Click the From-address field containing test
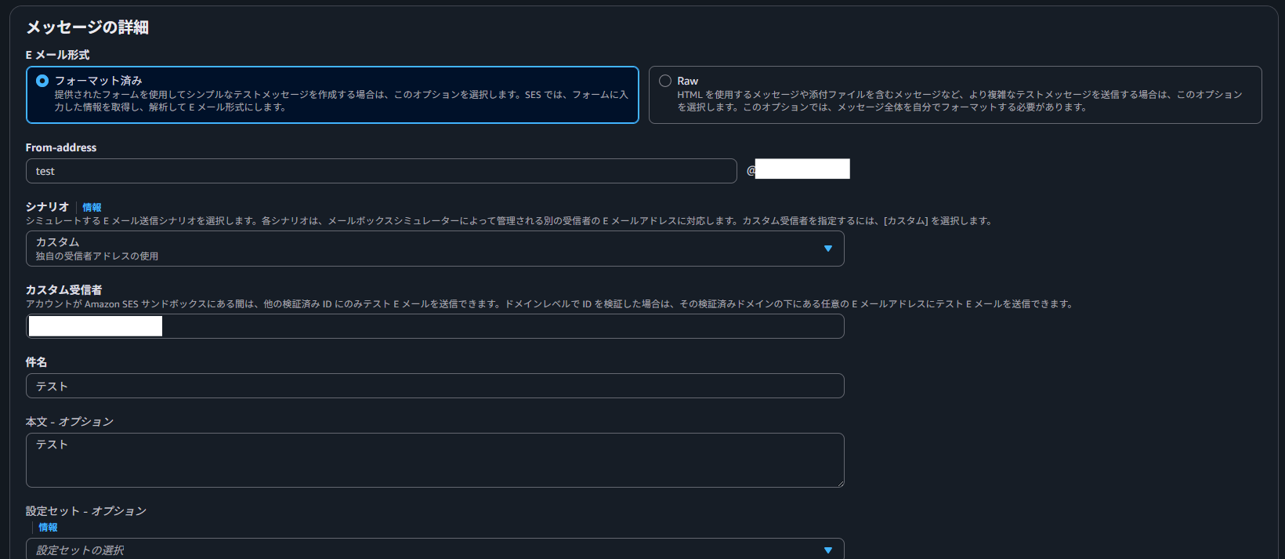The width and height of the screenshot is (1285, 559). [x=381, y=171]
